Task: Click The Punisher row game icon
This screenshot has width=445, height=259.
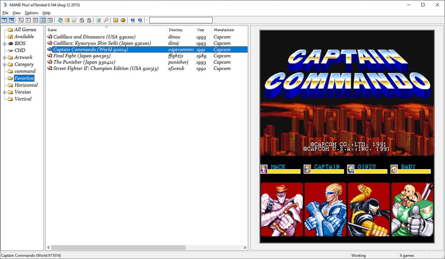Action: (x=50, y=62)
